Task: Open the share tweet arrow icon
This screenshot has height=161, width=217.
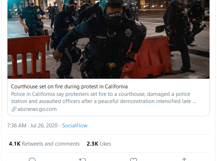Action: (x=184, y=160)
